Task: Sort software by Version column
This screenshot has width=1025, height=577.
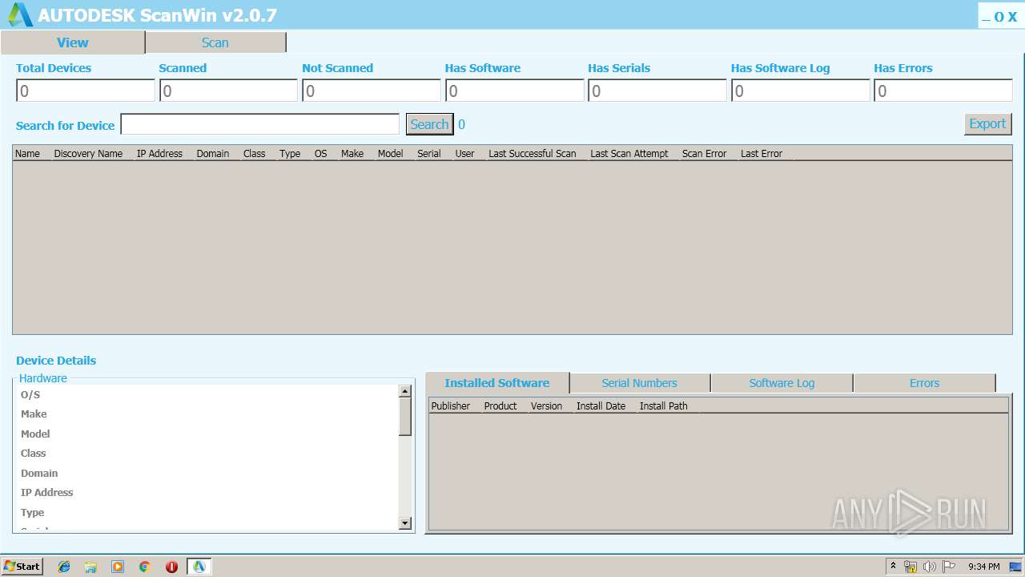Action: [x=547, y=406]
